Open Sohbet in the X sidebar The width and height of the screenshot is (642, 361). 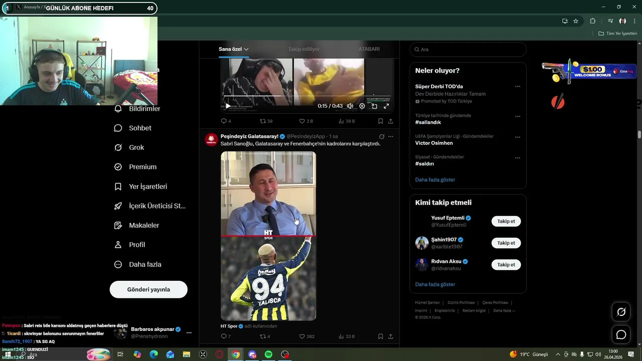pyautogui.click(x=133, y=128)
